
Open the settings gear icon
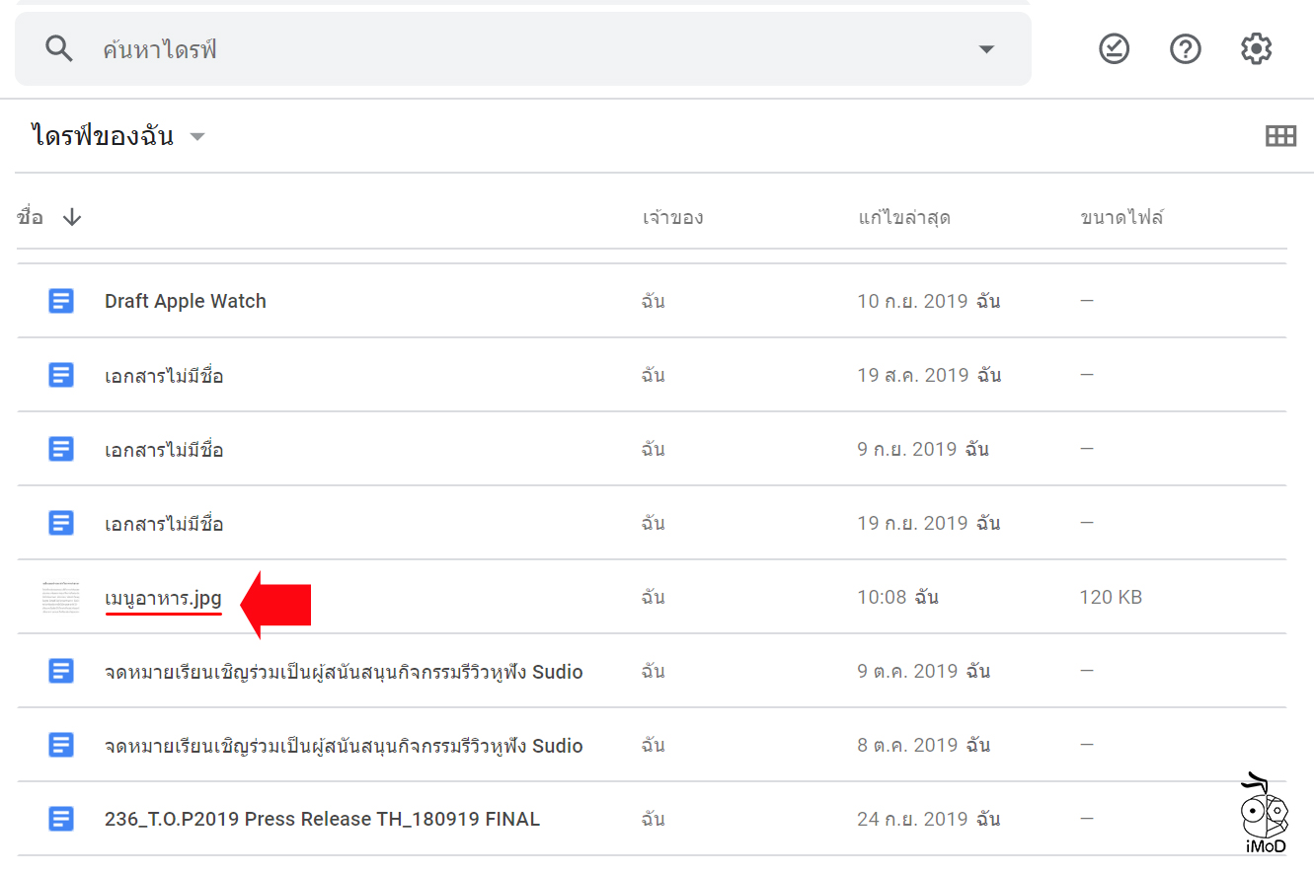tap(1256, 49)
